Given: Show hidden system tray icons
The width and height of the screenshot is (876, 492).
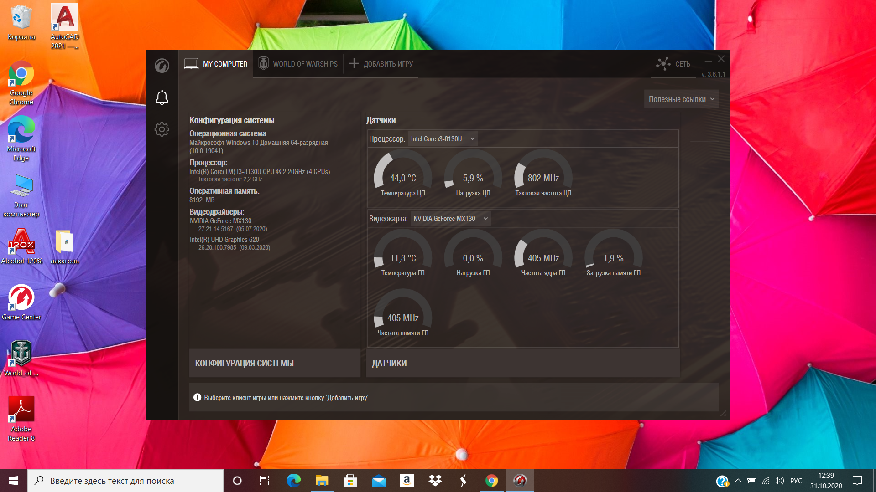Looking at the screenshot, I should point(738,481).
